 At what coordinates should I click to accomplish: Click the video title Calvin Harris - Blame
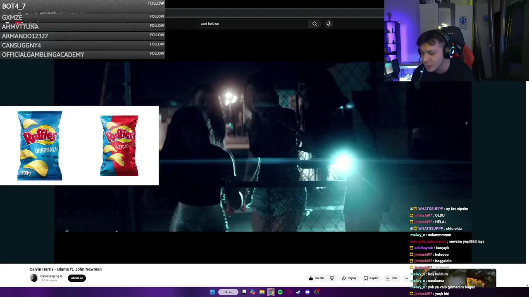pos(65,269)
